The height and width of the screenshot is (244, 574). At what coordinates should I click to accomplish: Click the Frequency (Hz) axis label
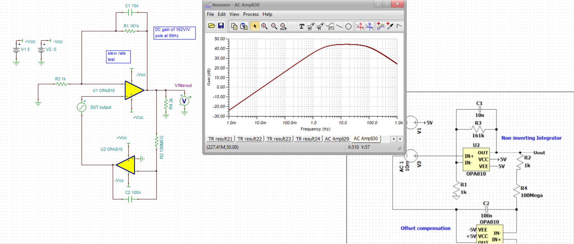tap(315, 129)
